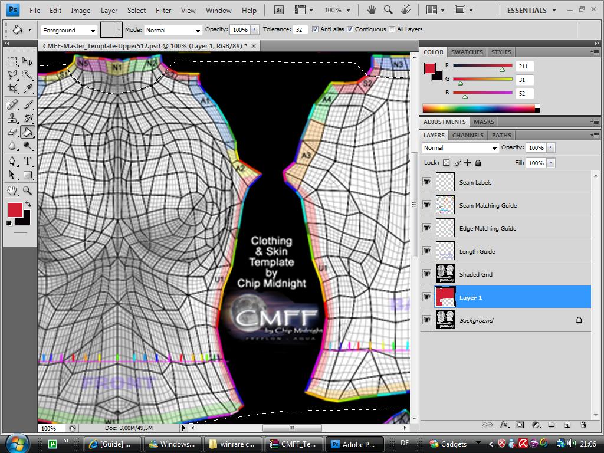
Task: Delete the selected layer with trash icon
Action: [x=583, y=425]
